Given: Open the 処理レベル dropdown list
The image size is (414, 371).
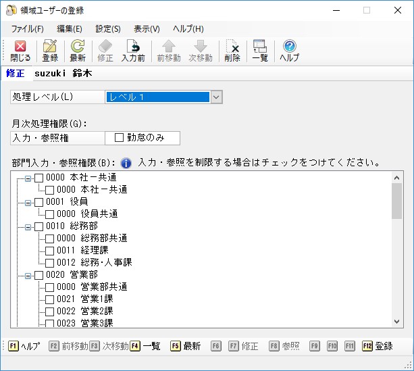Looking at the screenshot, I should click(x=216, y=97).
